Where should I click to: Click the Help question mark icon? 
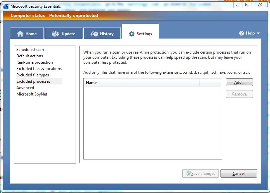[242, 33]
